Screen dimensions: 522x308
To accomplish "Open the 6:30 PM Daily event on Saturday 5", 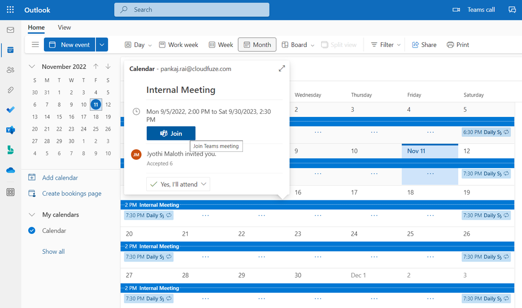I will (x=486, y=132).
